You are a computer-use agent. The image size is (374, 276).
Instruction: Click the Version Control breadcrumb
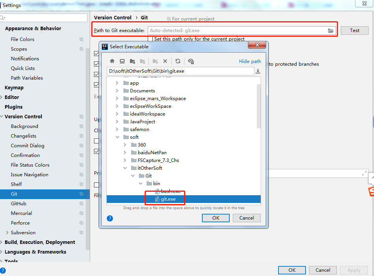(x=113, y=18)
